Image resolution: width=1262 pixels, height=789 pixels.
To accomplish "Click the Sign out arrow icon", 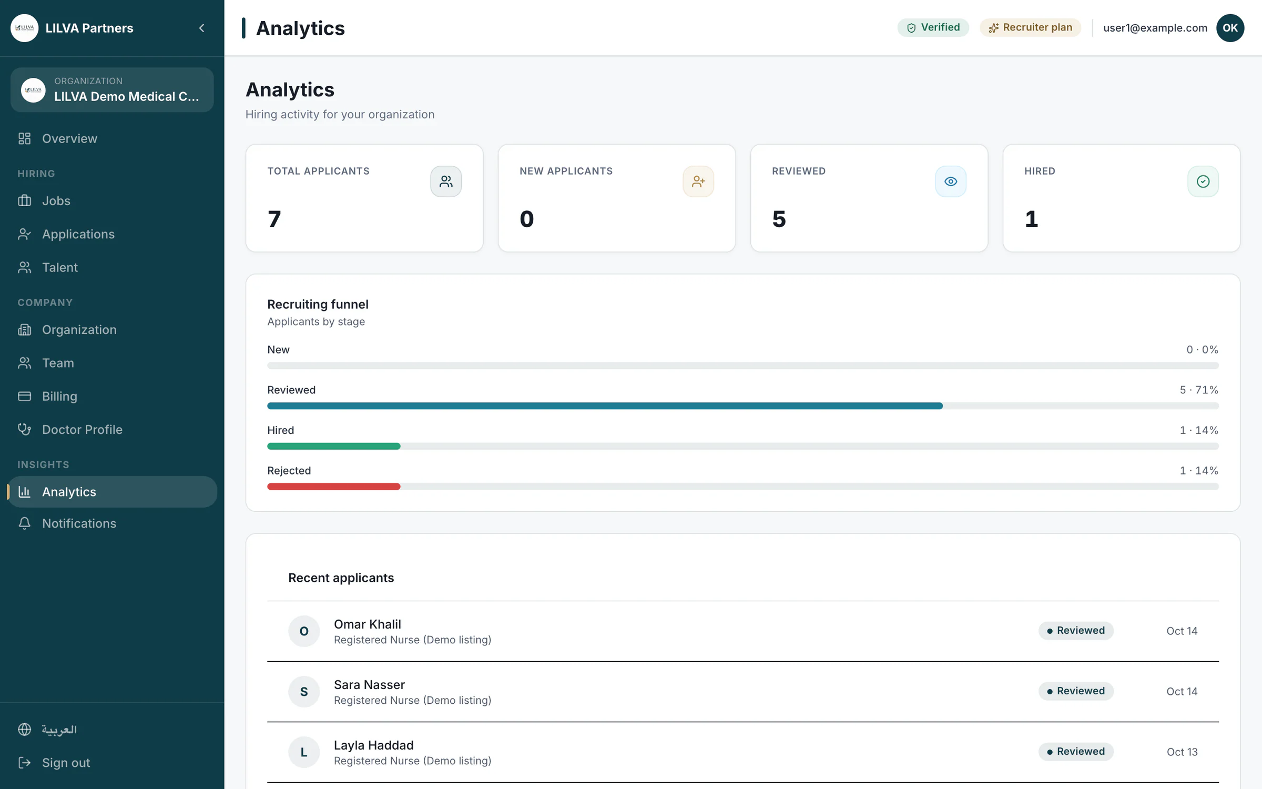I will click(x=25, y=763).
